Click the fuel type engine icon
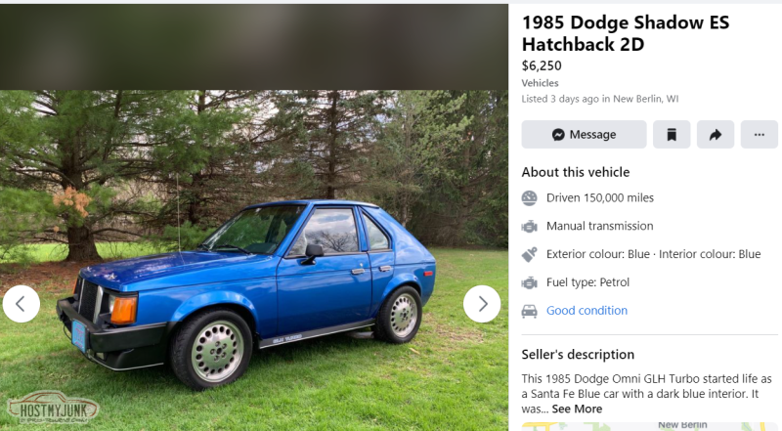 pos(529,282)
